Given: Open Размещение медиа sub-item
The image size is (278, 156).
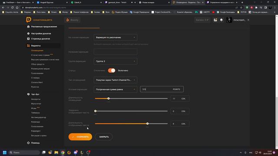Looking at the screenshot, I should [40, 68].
